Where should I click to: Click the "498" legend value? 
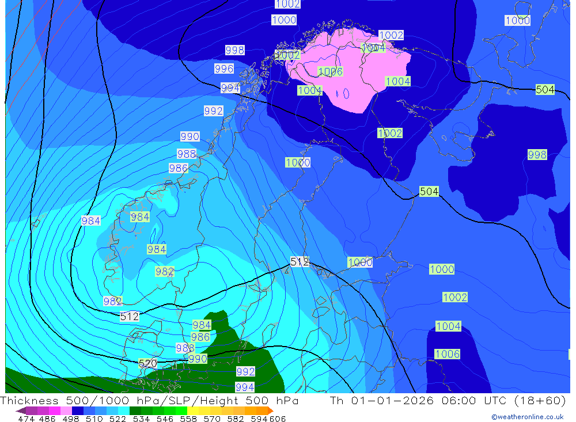(70, 419)
